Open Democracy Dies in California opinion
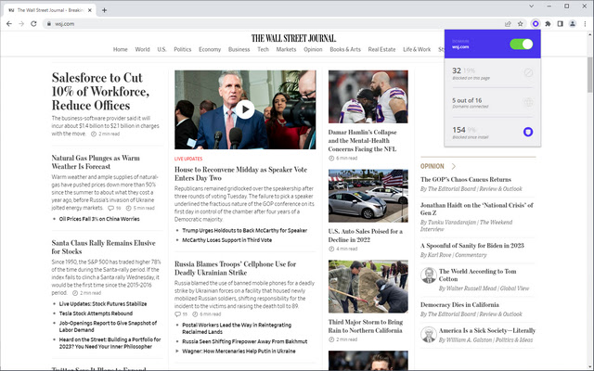594x371 pixels. click(459, 305)
